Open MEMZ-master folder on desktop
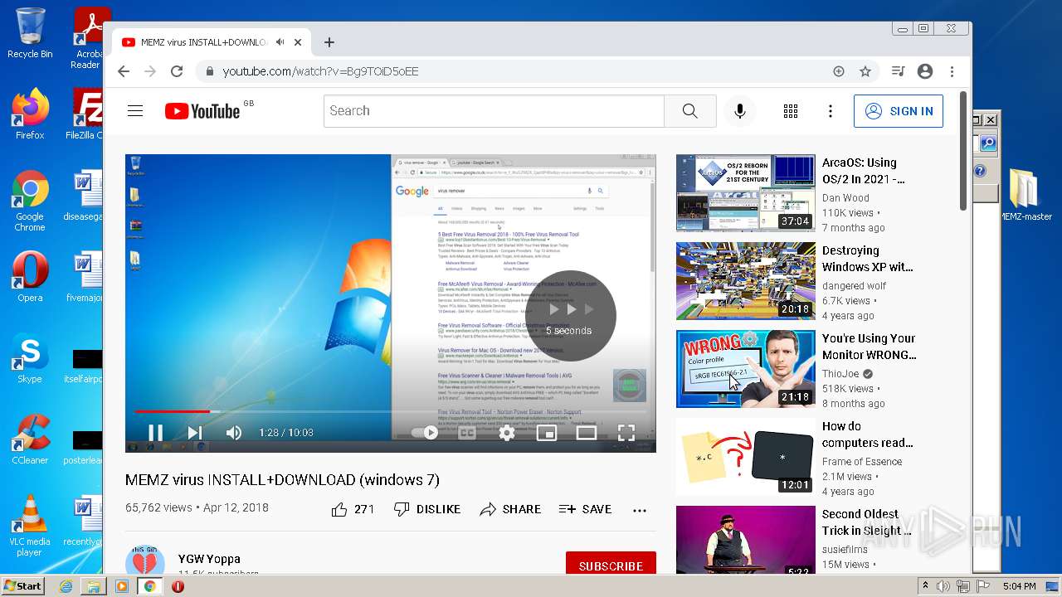Screen dimensions: 1062x597 (x=1025, y=196)
